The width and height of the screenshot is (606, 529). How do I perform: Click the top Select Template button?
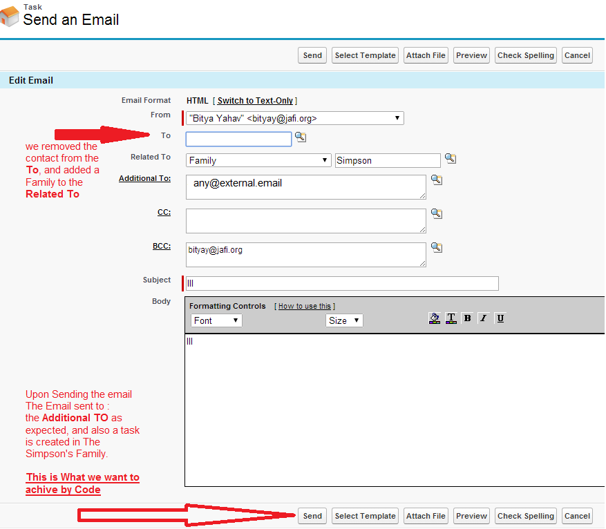click(x=366, y=55)
